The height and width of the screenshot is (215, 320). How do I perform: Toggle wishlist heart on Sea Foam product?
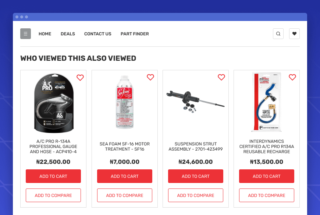tap(150, 77)
